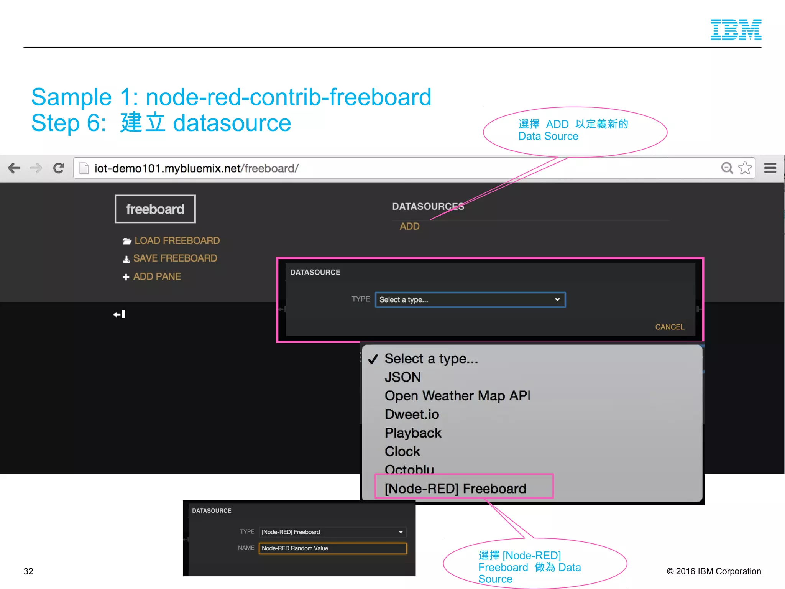The height and width of the screenshot is (589, 785).
Task: Click SAVE FREEBOARD link
Action: pyautogui.click(x=175, y=258)
